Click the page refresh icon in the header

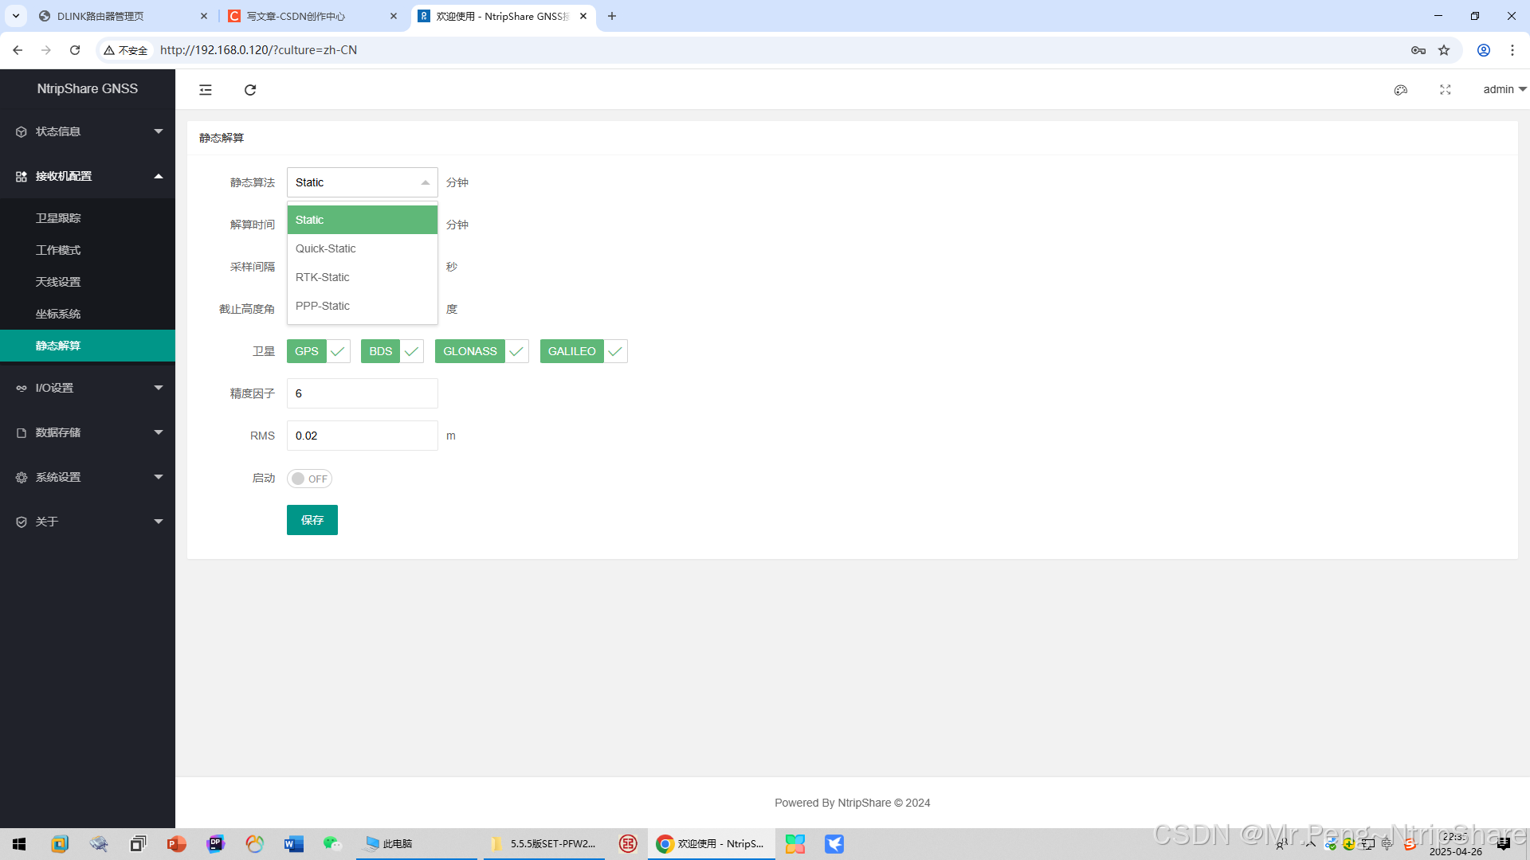(250, 90)
